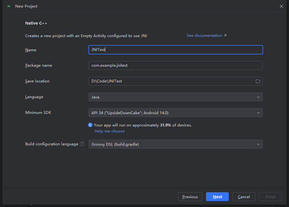Click the Android icon in the title bar
The image size is (289, 207).
point(9,6)
